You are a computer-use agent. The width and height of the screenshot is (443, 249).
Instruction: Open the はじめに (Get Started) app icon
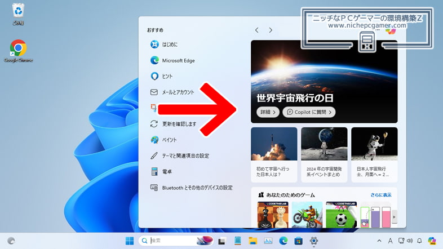coord(154,45)
